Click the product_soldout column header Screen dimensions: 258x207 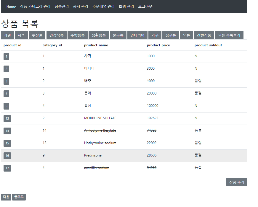tap(208, 45)
